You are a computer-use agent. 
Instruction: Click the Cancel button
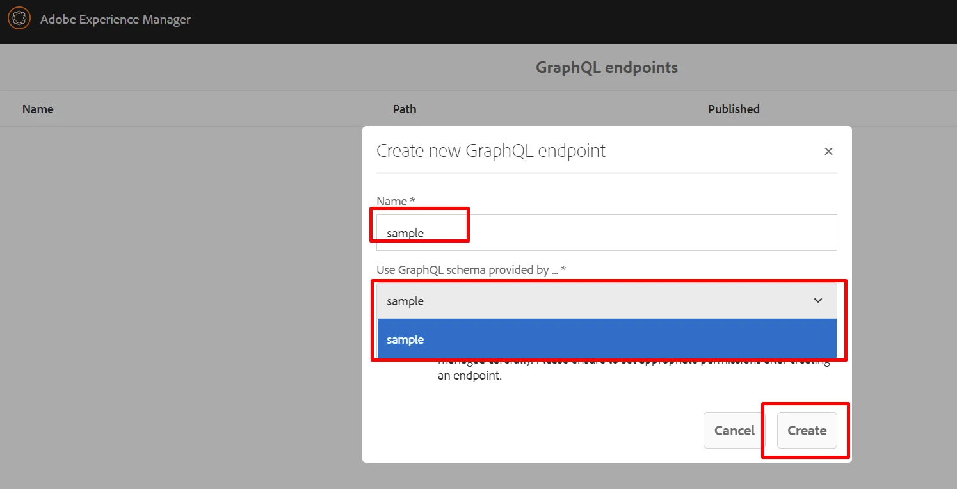[x=734, y=431]
